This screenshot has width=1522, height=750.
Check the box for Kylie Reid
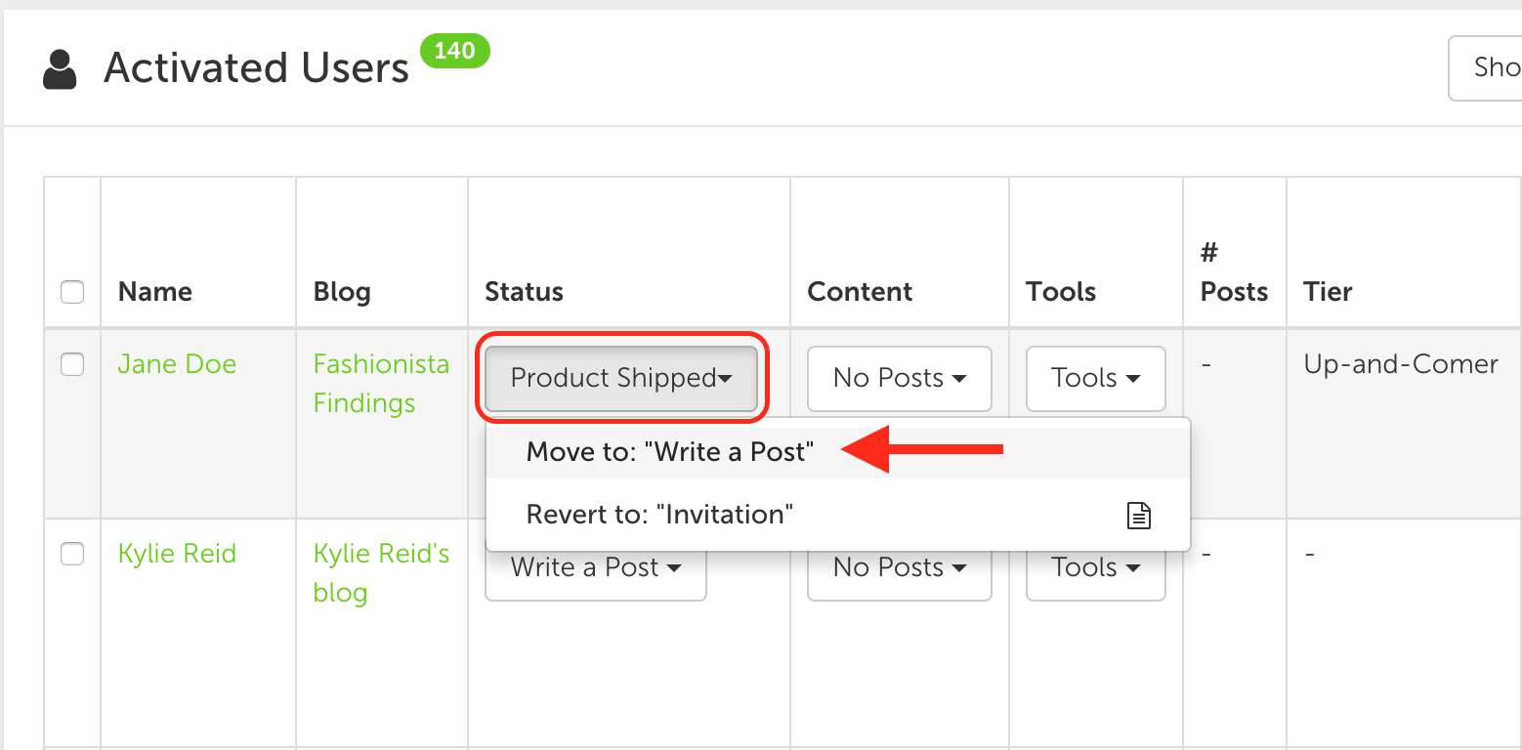[x=72, y=554]
